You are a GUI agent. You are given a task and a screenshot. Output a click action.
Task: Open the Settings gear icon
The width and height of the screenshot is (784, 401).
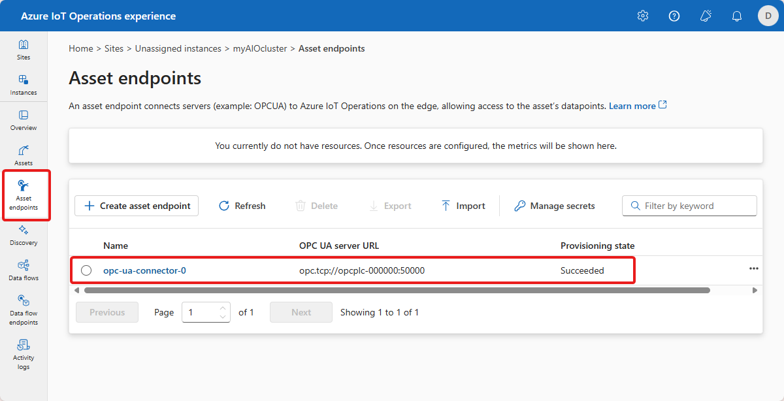click(643, 16)
